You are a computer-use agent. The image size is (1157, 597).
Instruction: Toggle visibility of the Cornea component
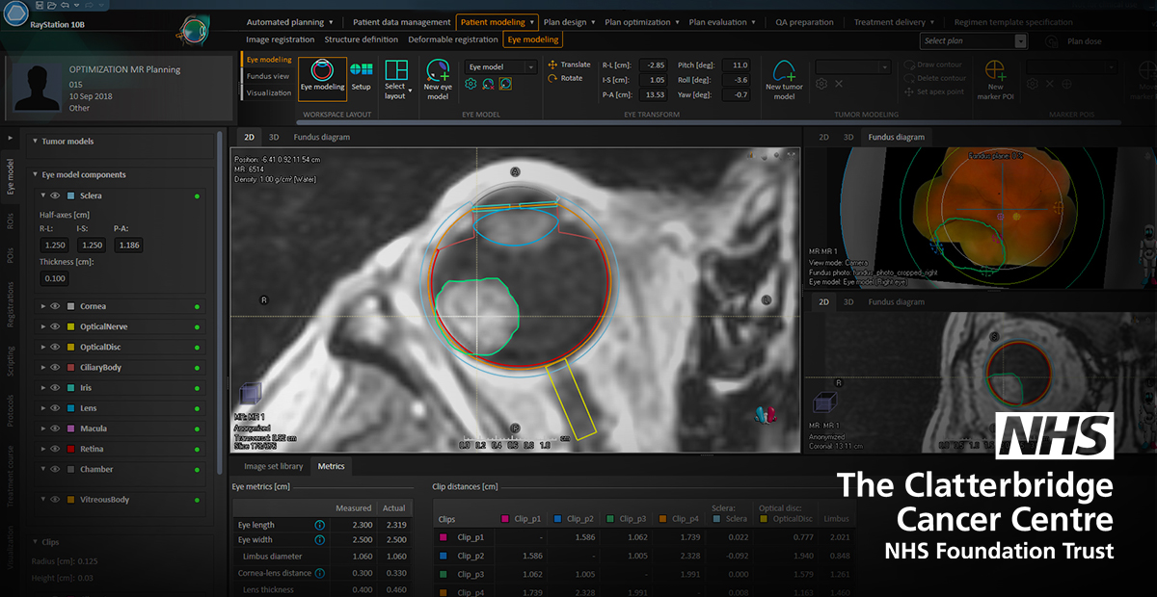tap(55, 306)
